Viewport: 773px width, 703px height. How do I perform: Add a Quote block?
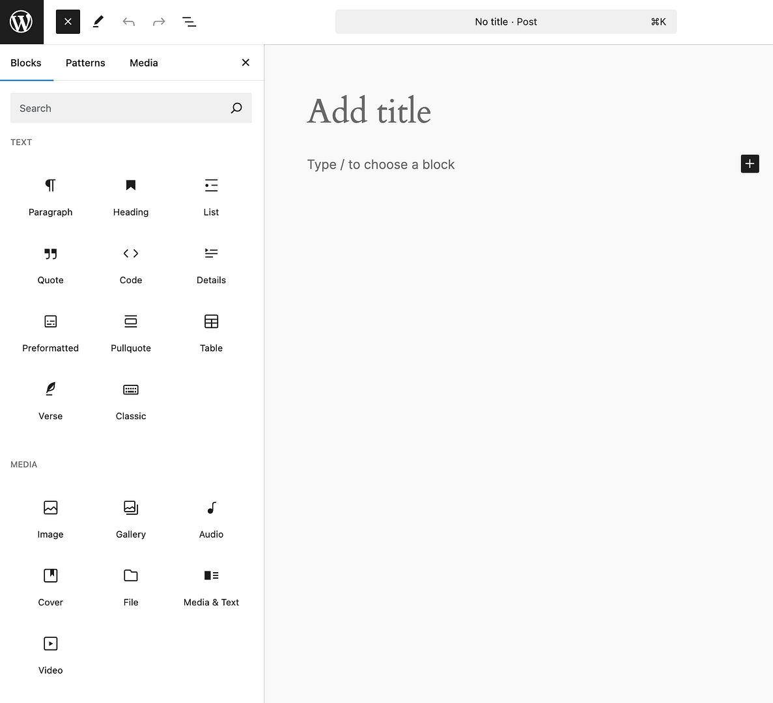50,265
